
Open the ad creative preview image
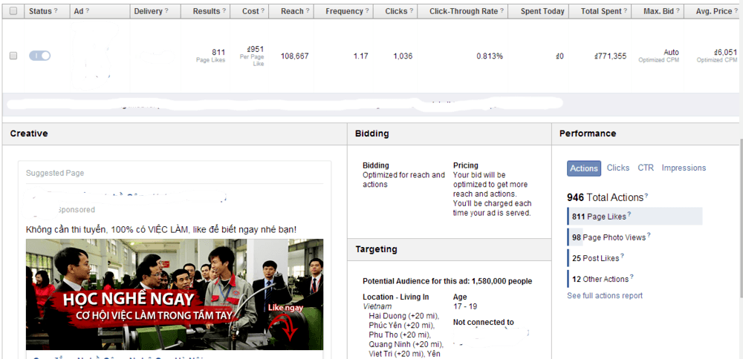coord(175,294)
